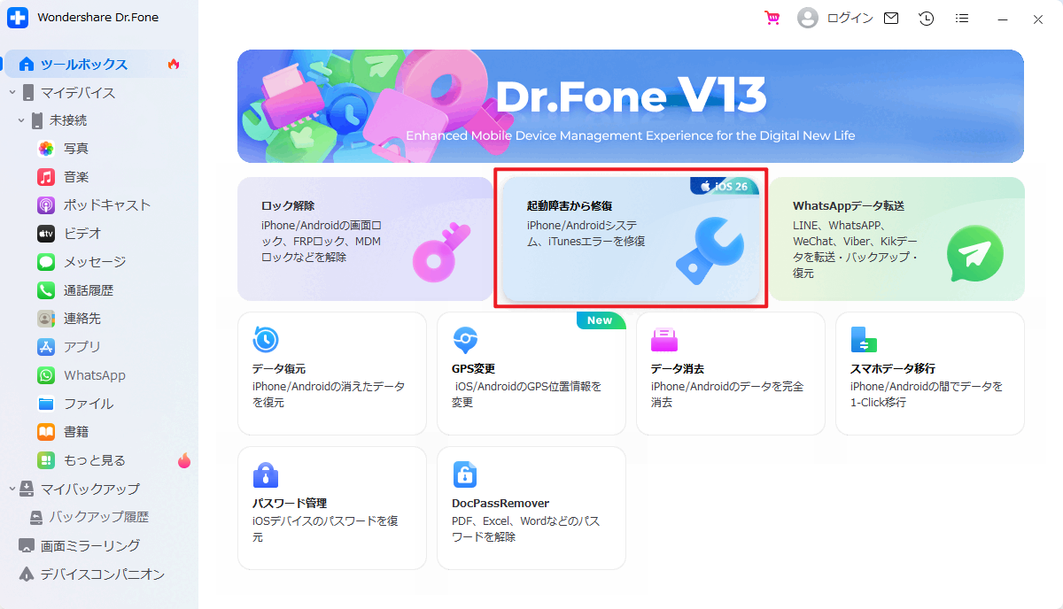
Task: Collapse the マイバックアップ chevron
Action: pyautogui.click(x=12, y=489)
